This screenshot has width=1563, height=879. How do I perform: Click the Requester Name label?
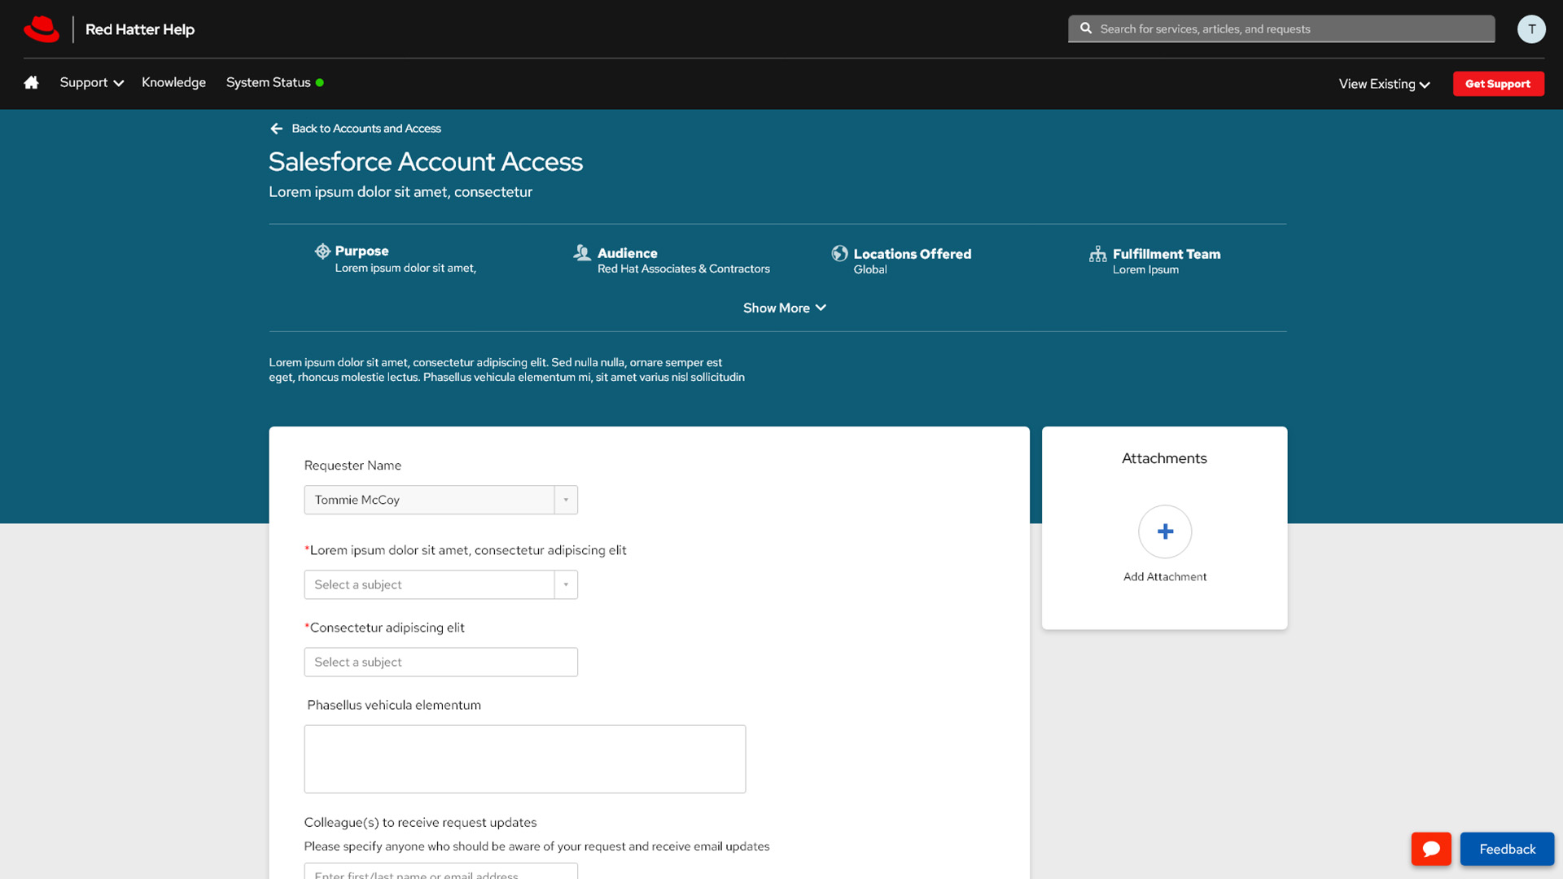[x=352, y=466]
